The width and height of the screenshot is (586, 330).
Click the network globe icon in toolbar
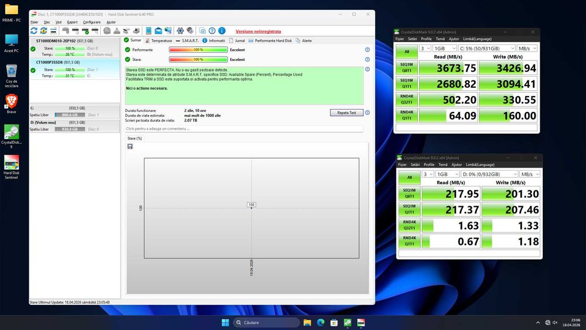(x=168, y=30)
